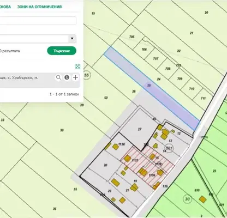Click parcel label 35
The width and height of the screenshot is (227, 218).
click(75, 189)
